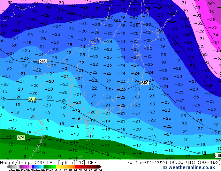Screen dimensions: 221x171
Task: Click the yellow swatch in color legend
Action: coord(57,166)
